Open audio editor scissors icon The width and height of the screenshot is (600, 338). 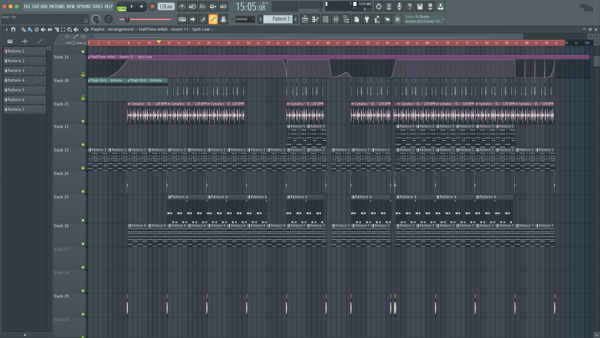[389, 6]
